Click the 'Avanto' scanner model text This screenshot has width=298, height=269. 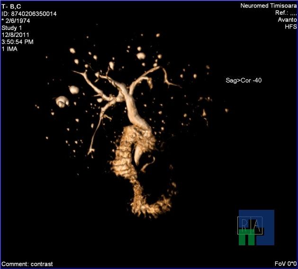pos(287,20)
